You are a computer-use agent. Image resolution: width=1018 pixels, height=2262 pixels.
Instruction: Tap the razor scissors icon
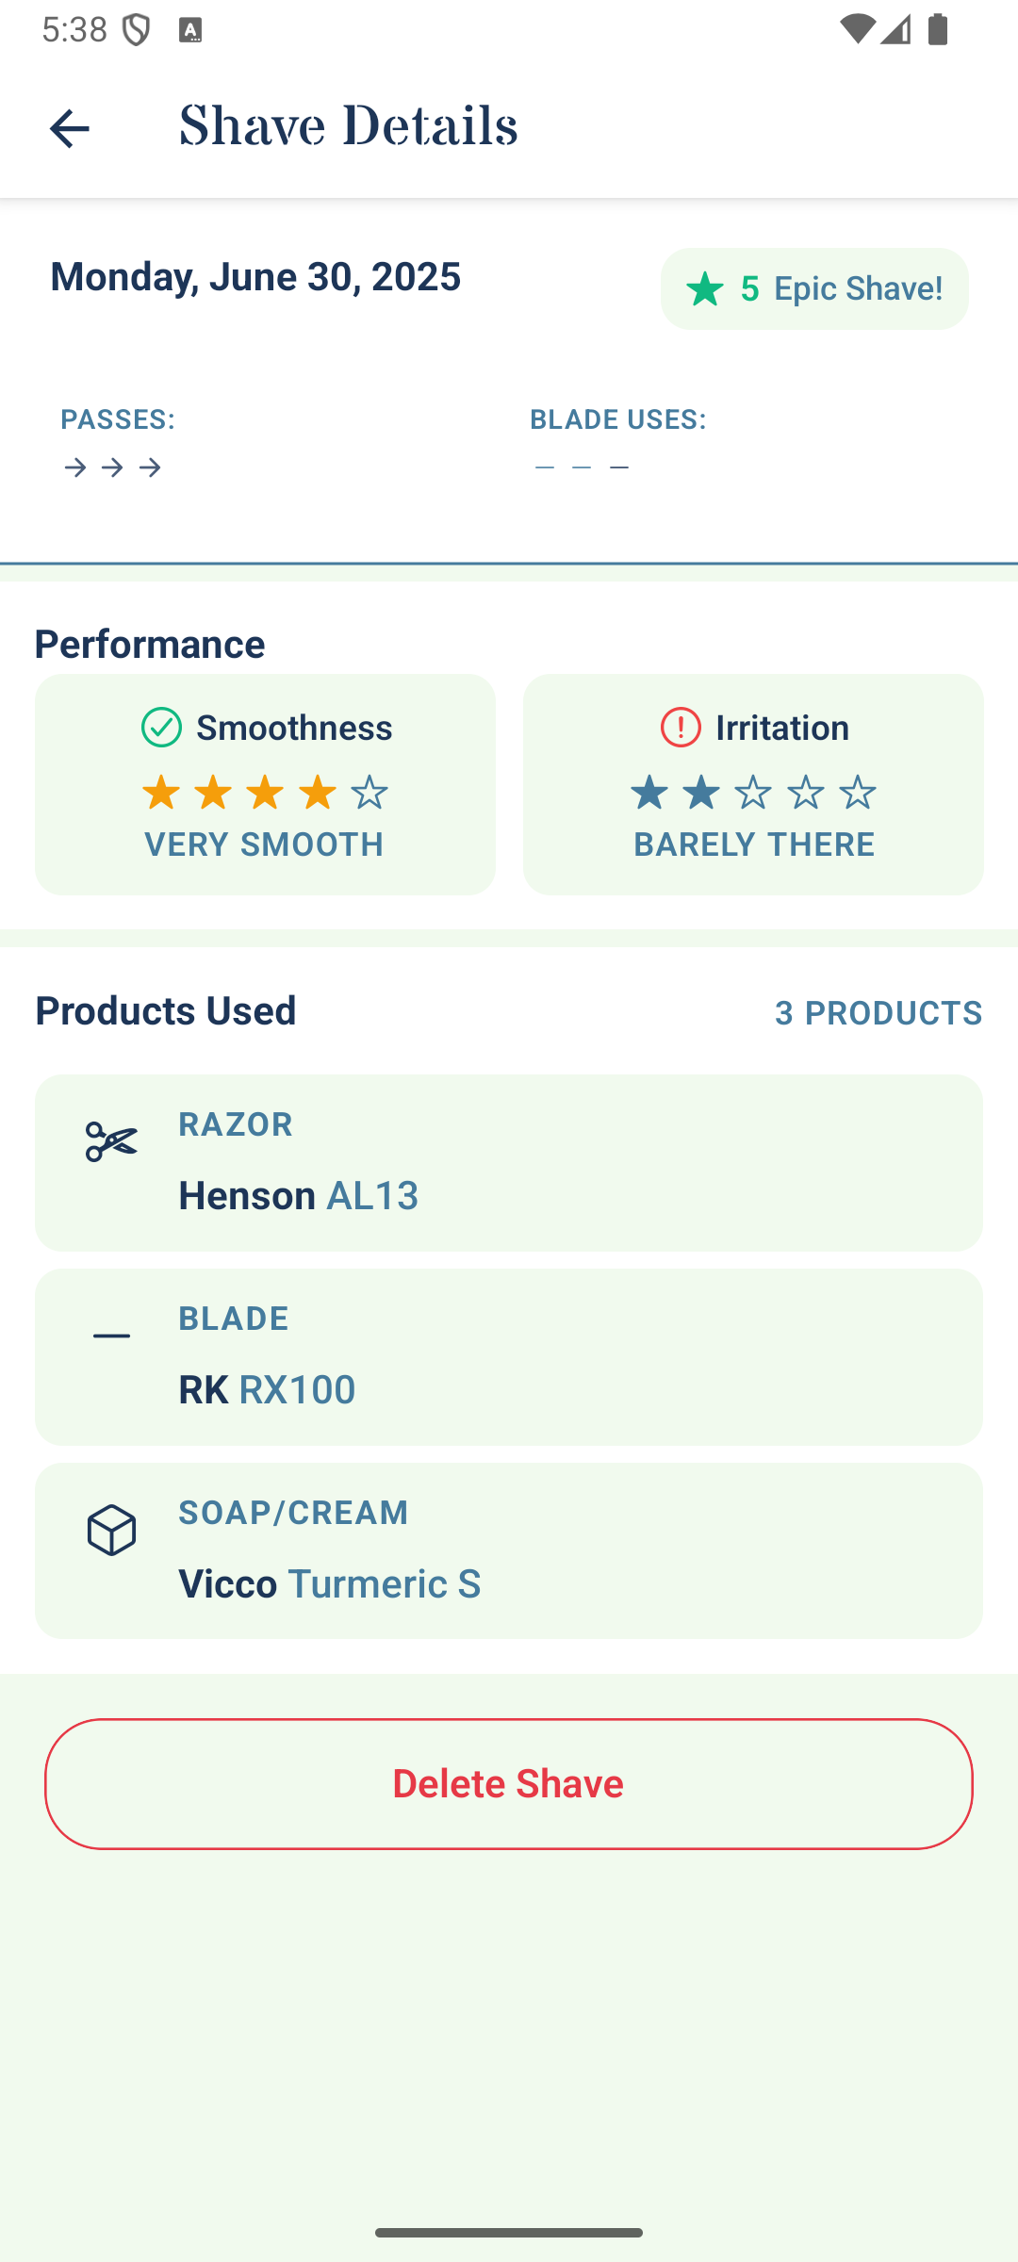point(111,1141)
